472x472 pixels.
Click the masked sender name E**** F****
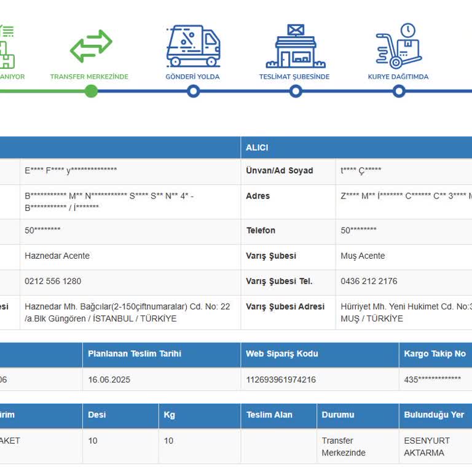(71, 170)
